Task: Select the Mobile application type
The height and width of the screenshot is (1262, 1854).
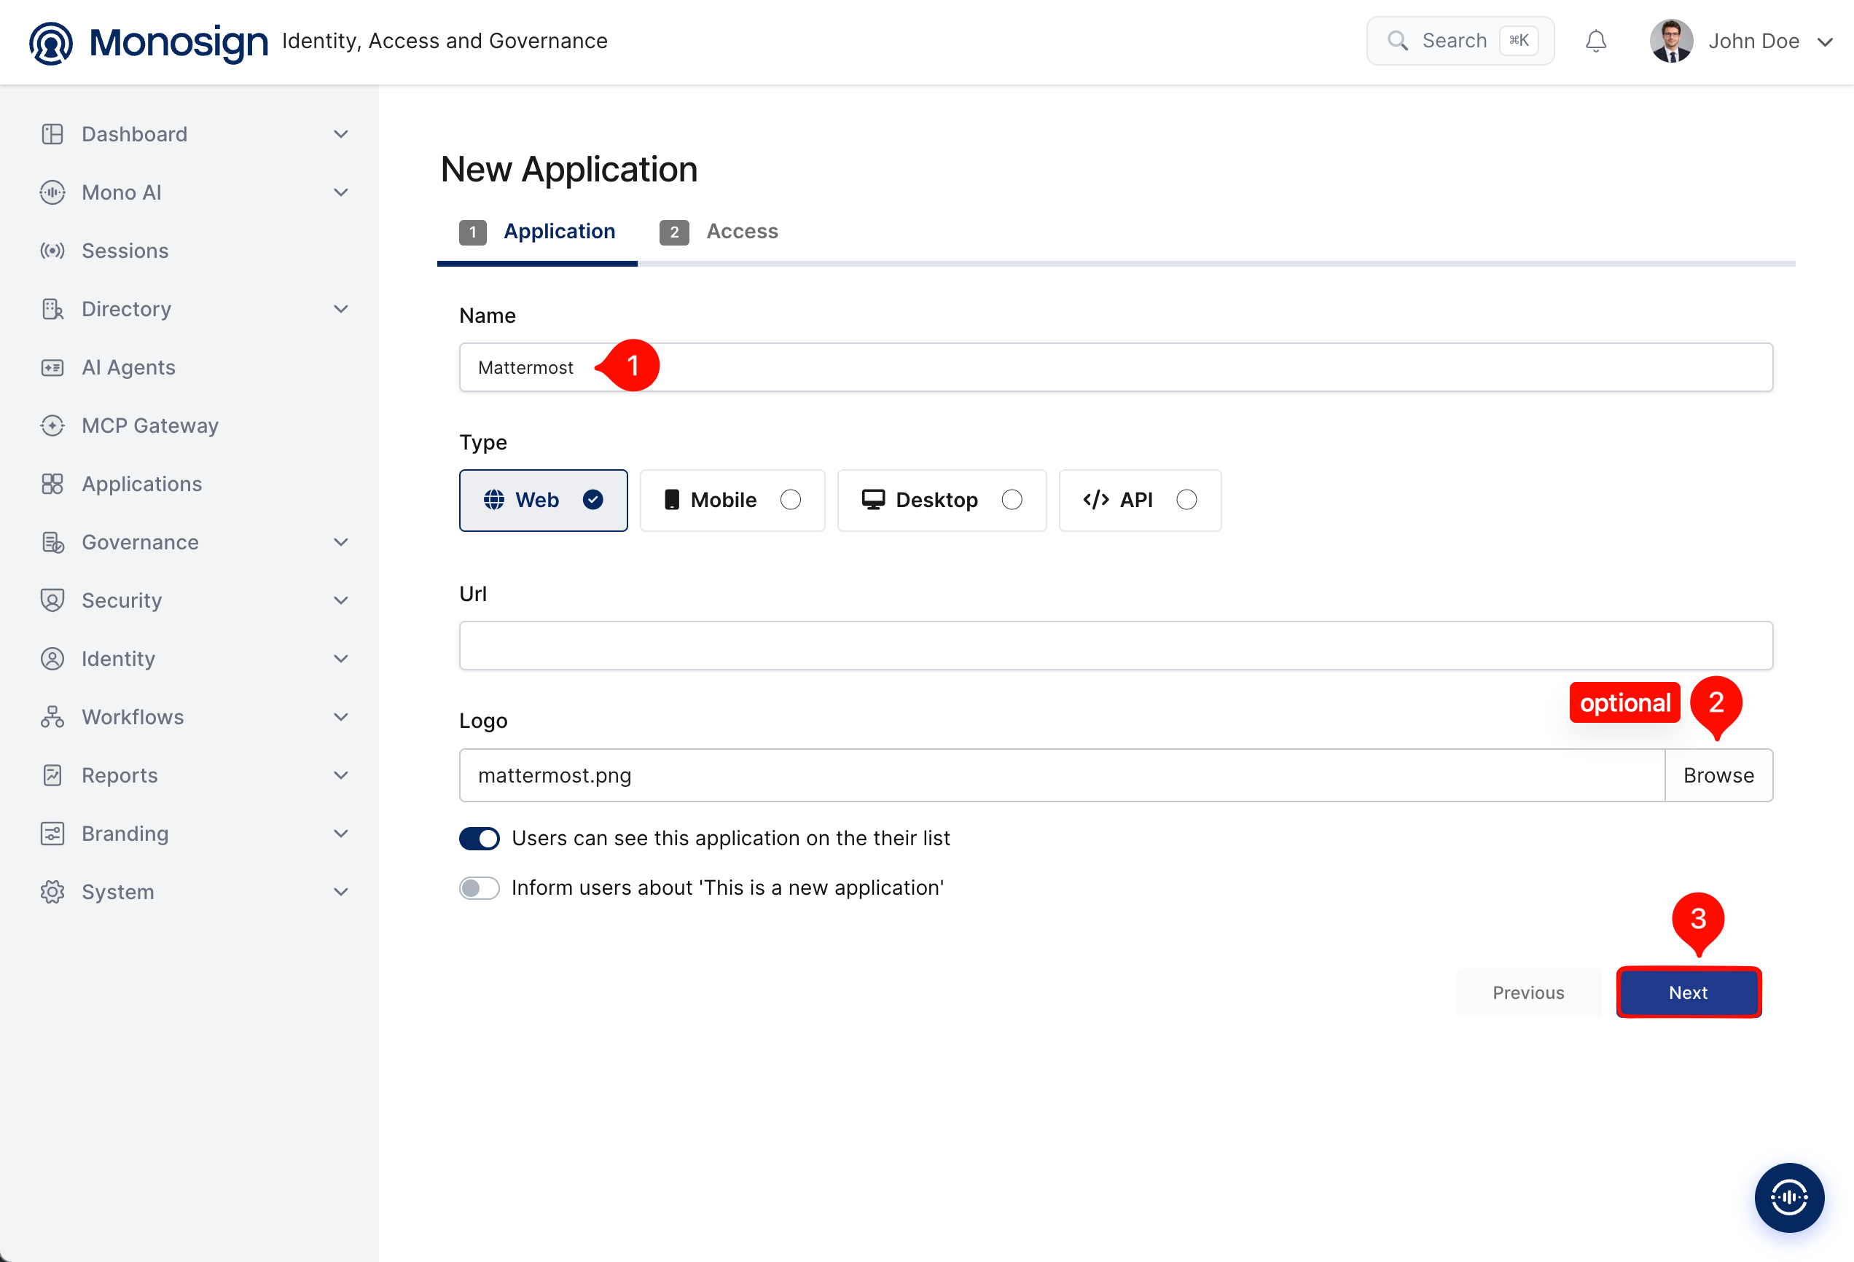Action: (x=732, y=500)
